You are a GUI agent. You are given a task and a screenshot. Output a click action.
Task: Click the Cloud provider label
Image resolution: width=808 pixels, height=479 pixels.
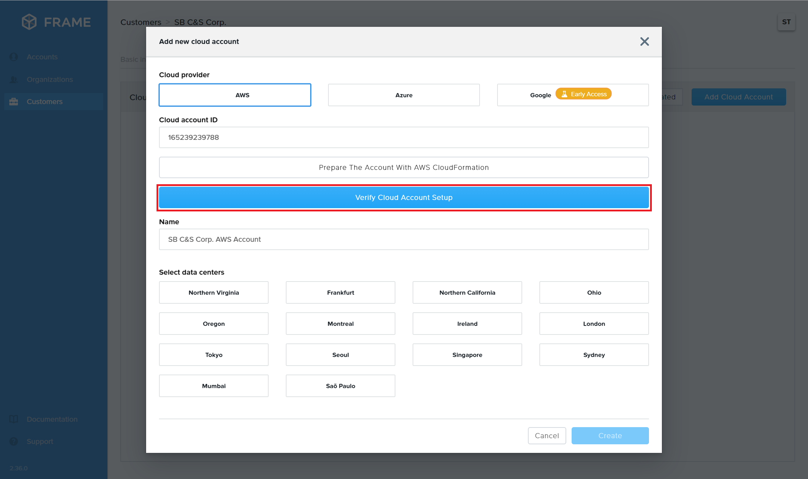coord(184,75)
